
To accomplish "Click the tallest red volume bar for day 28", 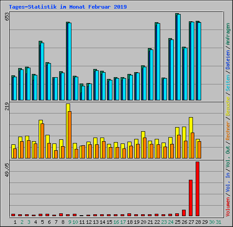I will pyautogui.click(x=198, y=189).
